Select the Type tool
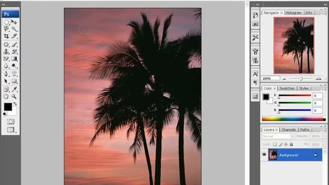 tap(14, 74)
